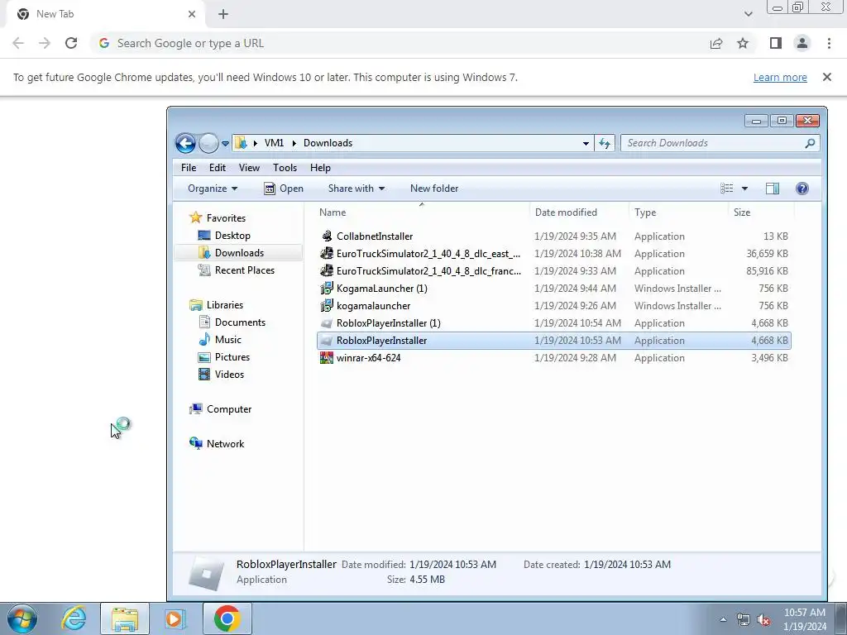Click the Explorer Forward arrow button
The width and height of the screenshot is (847, 635).
pyautogui.click(x=208, y=143)
